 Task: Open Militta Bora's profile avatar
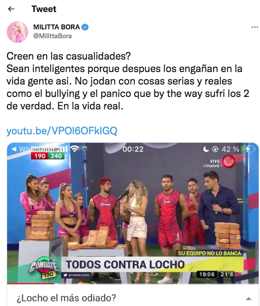coord(17,32)
